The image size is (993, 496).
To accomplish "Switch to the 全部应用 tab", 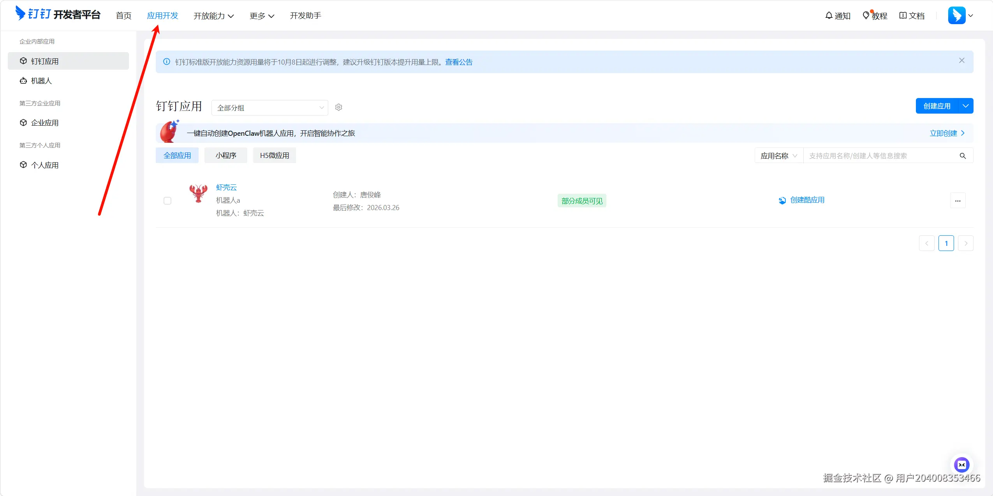I will pos(177,155).
